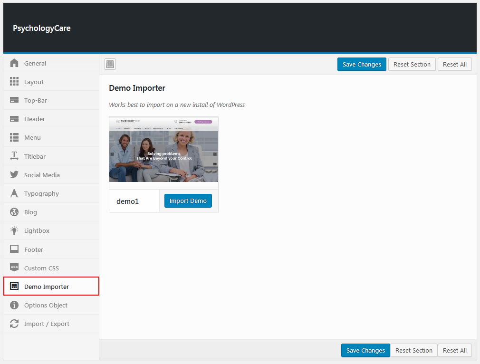480x364 pixels.
Task: Open the Top-Bar settings tab
Action: coord(36,100)
